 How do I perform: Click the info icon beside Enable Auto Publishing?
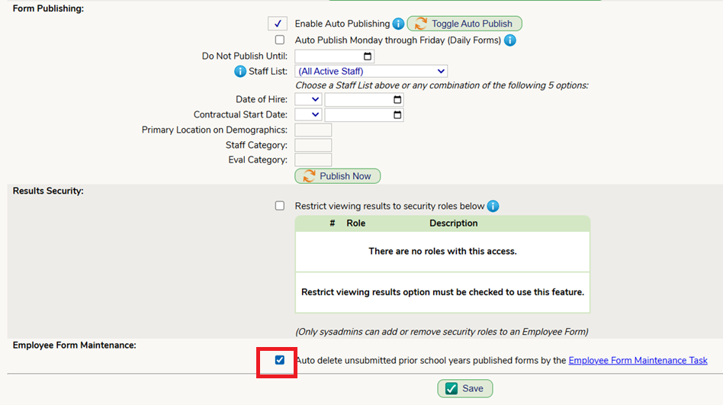click(x=398, y=24)
